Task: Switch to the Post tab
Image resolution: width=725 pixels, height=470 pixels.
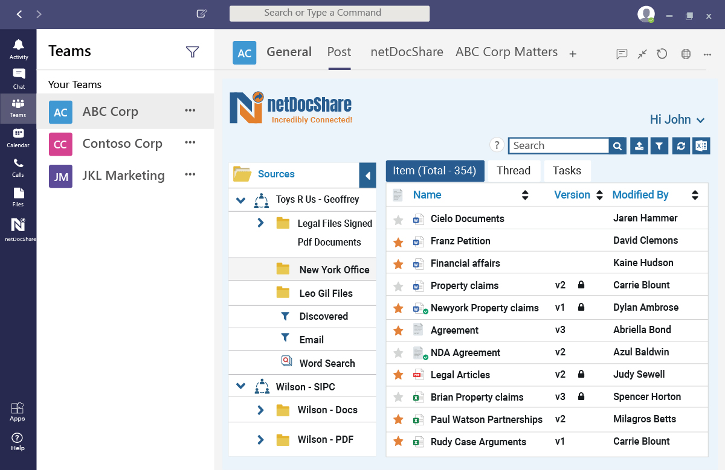Action: tap(339, 52)
